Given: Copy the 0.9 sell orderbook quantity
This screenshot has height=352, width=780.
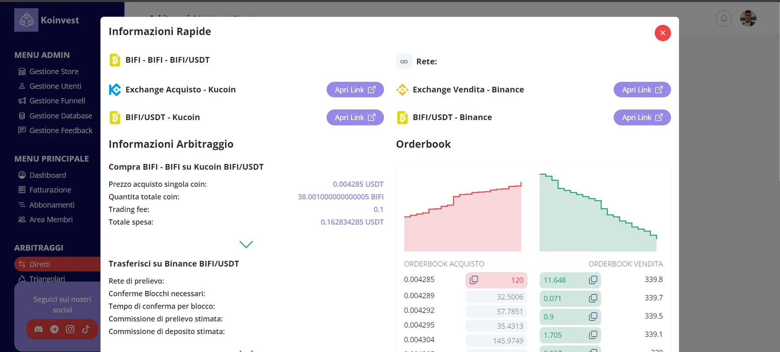Looking at the screenshot, I should pyautogui.click(x=593, y=316).
